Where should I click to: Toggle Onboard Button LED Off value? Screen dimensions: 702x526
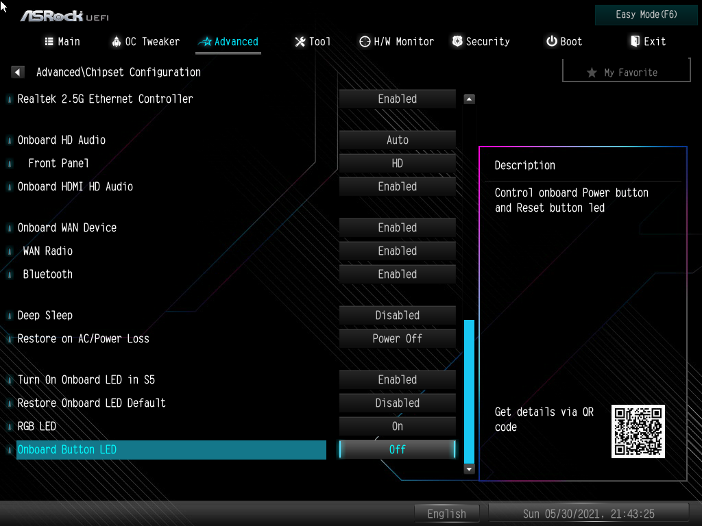(x=397, y=449)
